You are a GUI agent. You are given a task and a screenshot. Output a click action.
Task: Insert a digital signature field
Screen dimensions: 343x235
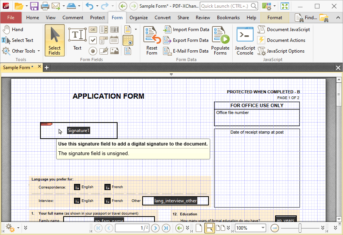pyautogui.click(x=104, y=51)
